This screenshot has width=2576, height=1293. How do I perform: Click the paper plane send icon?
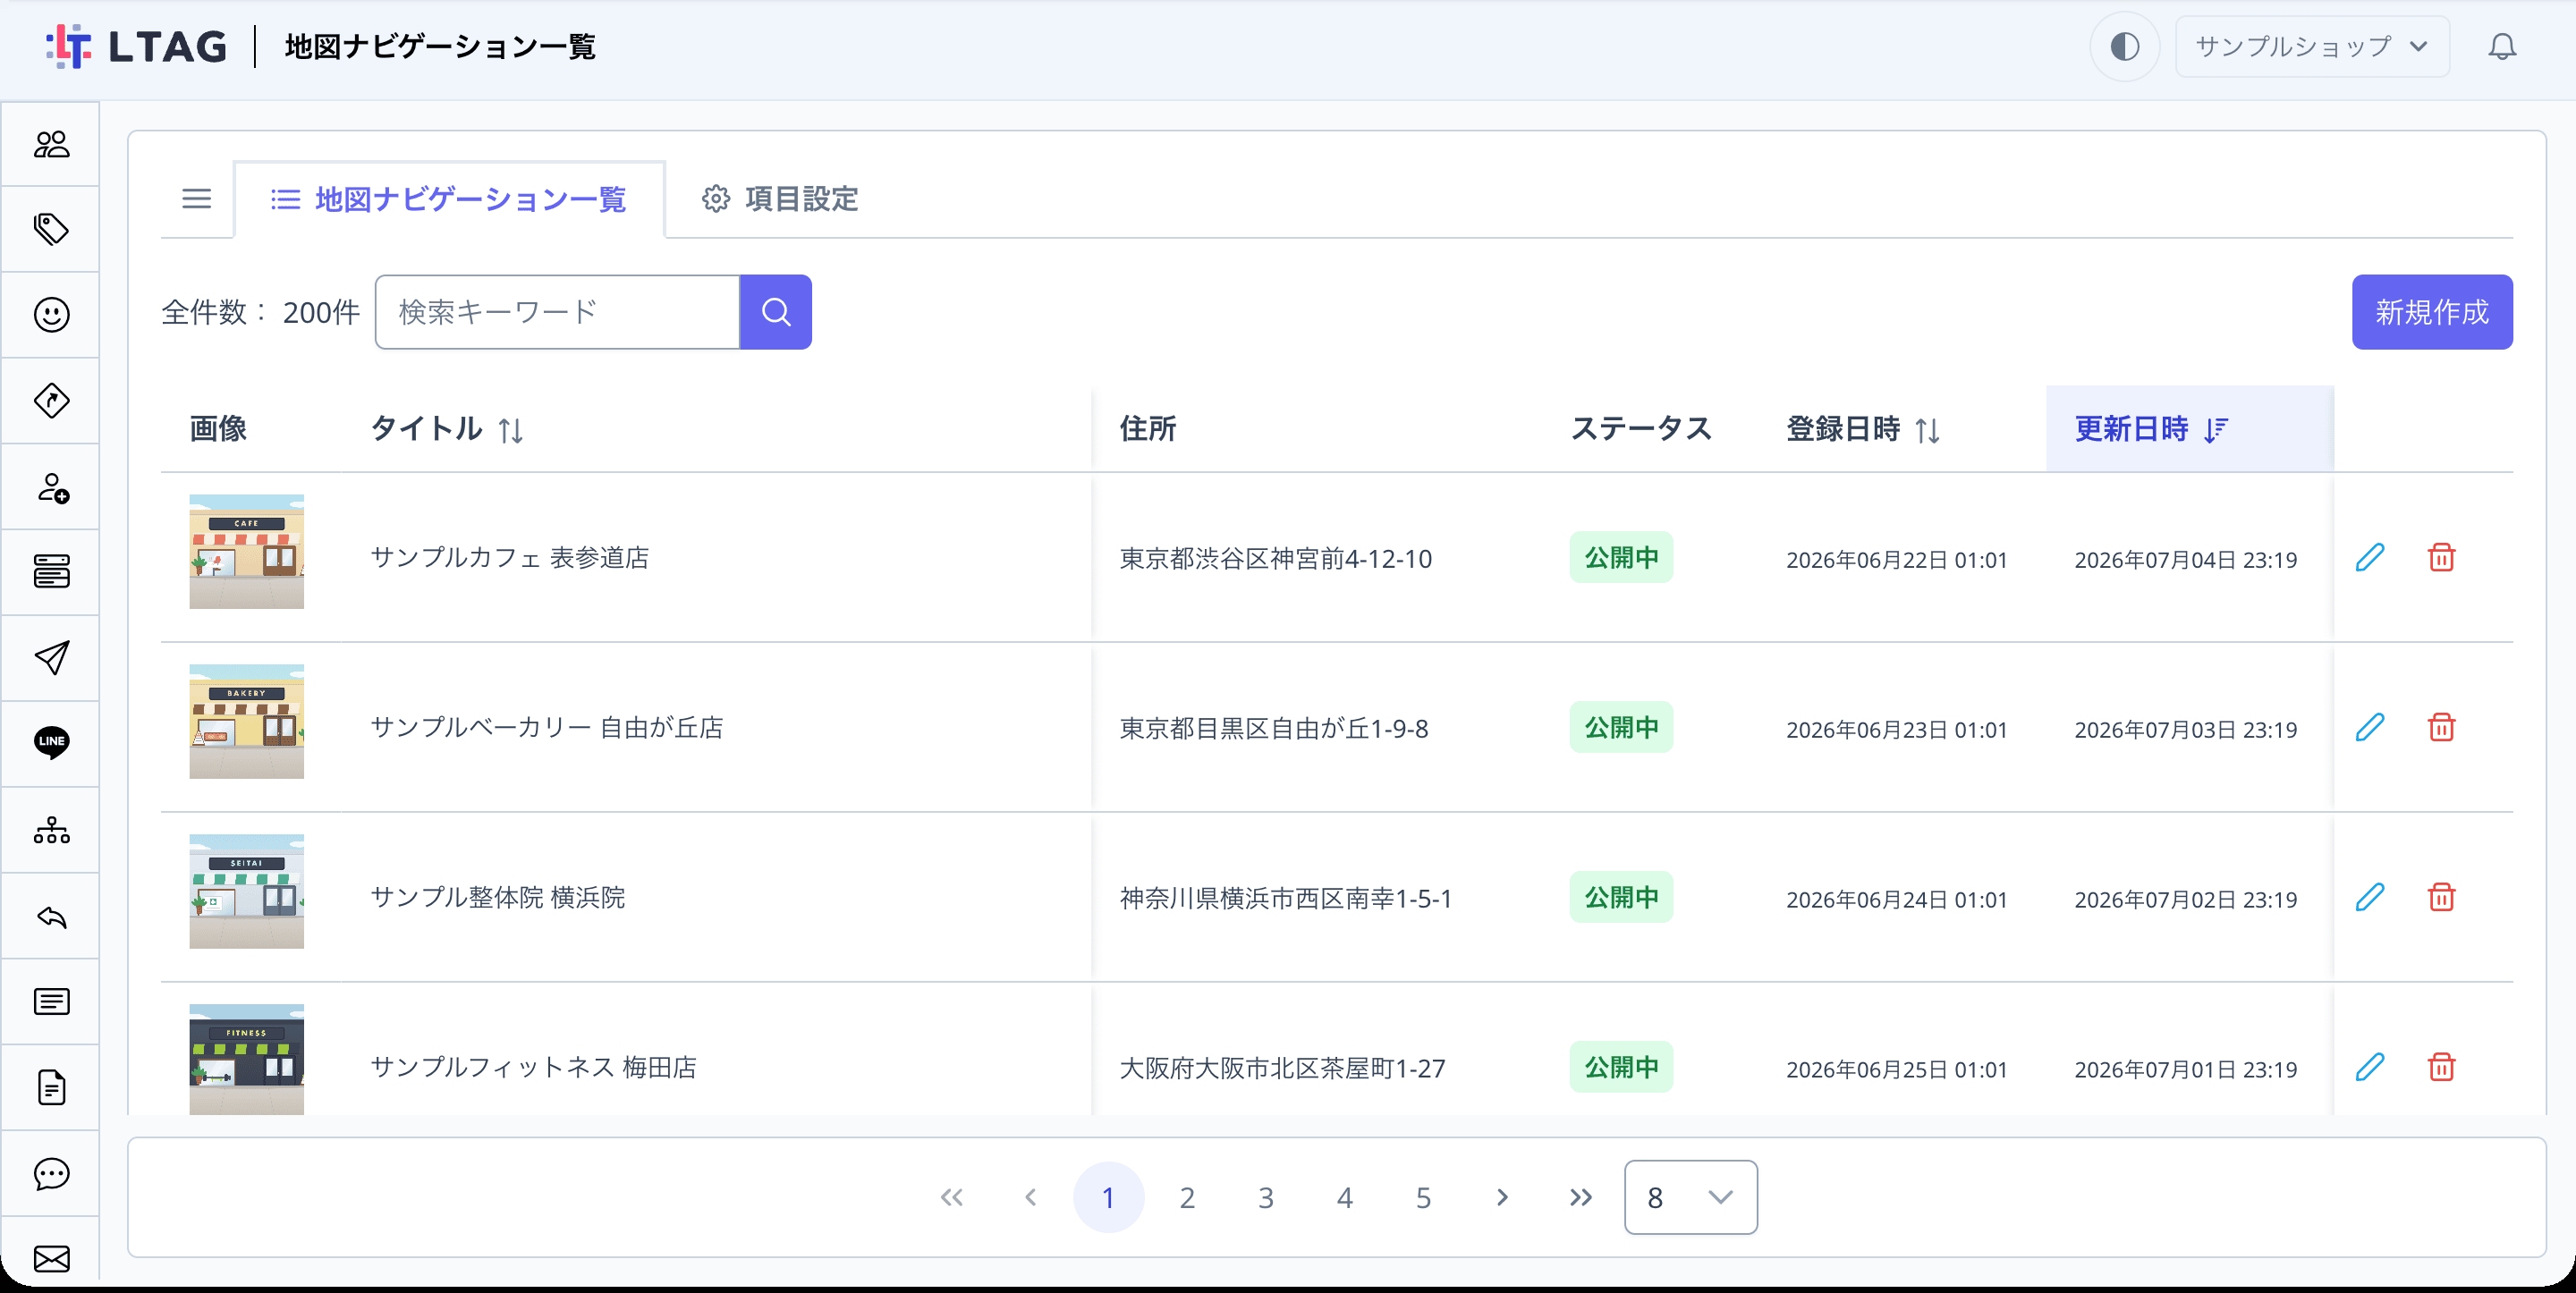coord(51,658)
